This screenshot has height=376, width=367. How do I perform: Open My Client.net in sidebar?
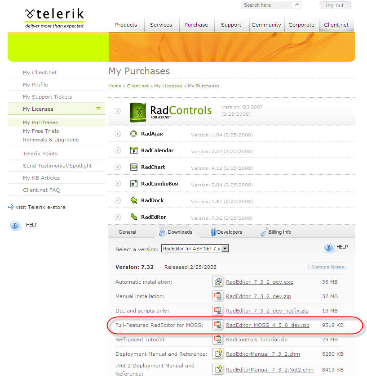40,72
